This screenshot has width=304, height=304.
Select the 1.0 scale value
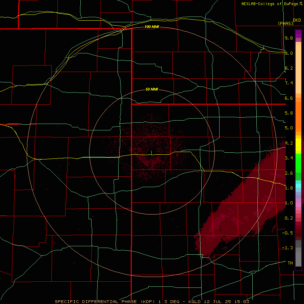pos(289,203)
